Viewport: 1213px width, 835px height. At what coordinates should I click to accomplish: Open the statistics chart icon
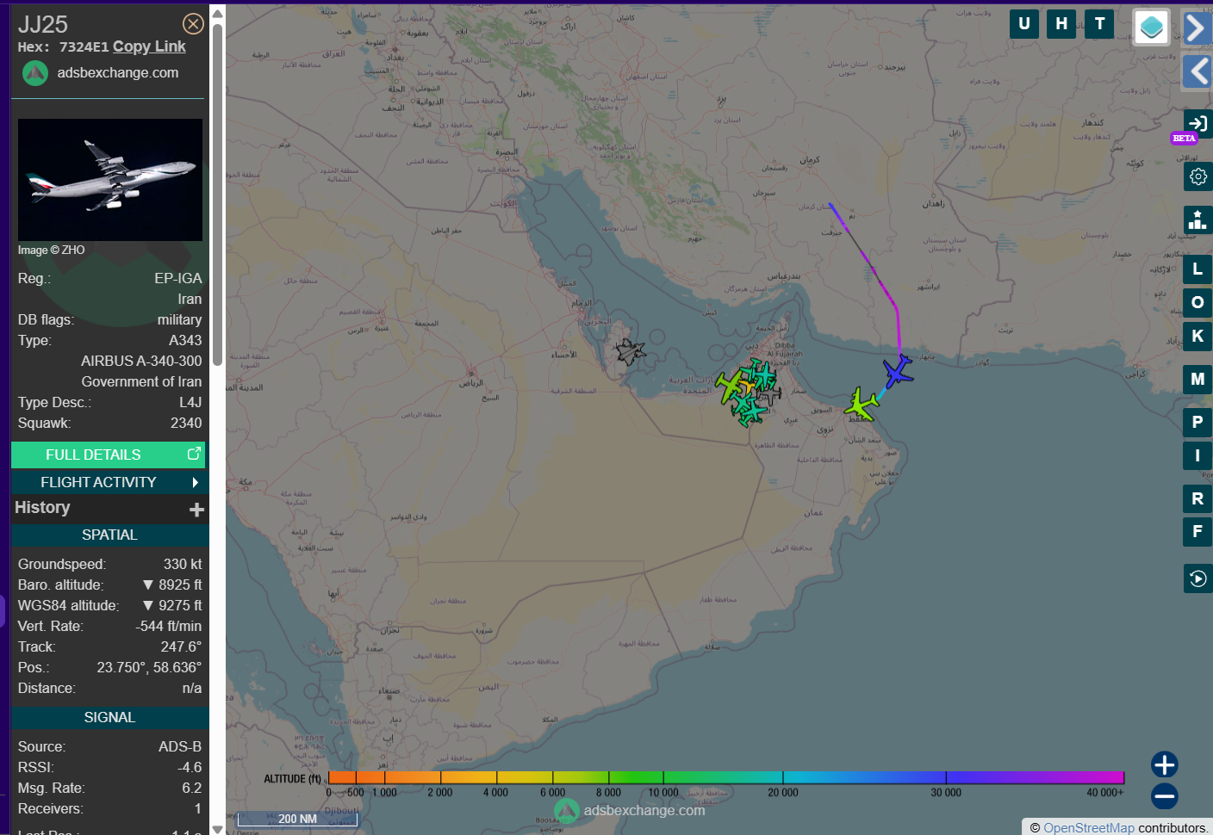[x=1197, y=220]
